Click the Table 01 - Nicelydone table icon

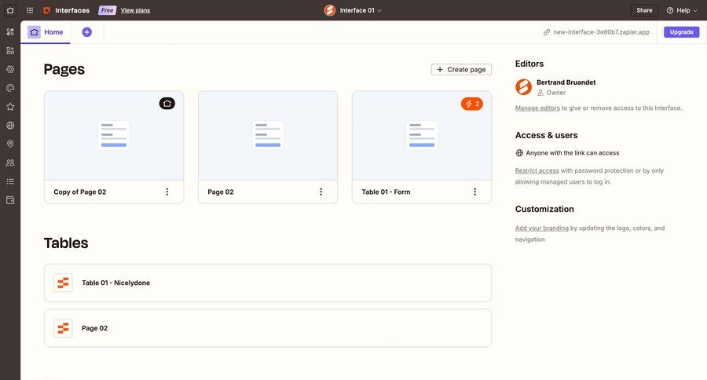click(x=63, y=283)
